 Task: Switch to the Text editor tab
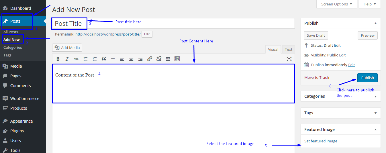(x=289, y=49)
